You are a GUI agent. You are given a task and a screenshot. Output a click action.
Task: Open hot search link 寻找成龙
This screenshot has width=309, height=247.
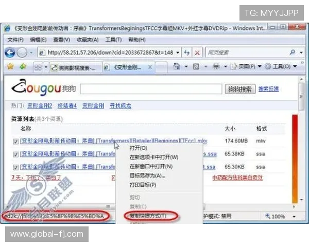121,106
